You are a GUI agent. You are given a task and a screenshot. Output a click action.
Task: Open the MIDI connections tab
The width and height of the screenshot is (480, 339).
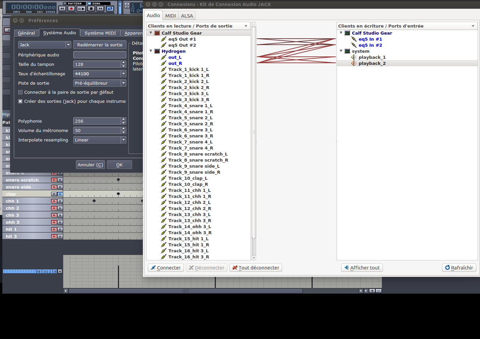[x=170, y=16]
